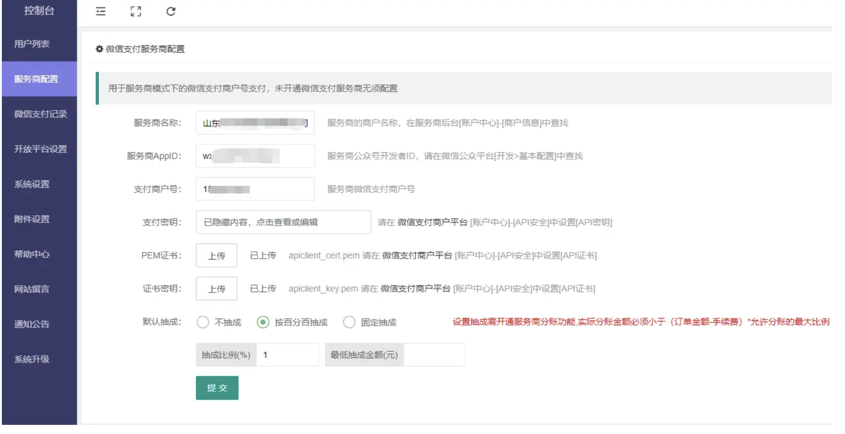
Task: Open 控制台 in sidebar
Action: click(39, 11)
